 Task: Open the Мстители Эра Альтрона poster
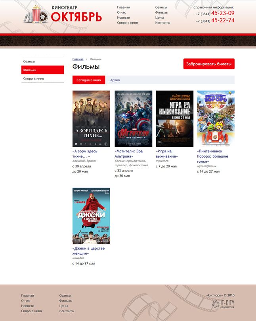click(134, 119)
